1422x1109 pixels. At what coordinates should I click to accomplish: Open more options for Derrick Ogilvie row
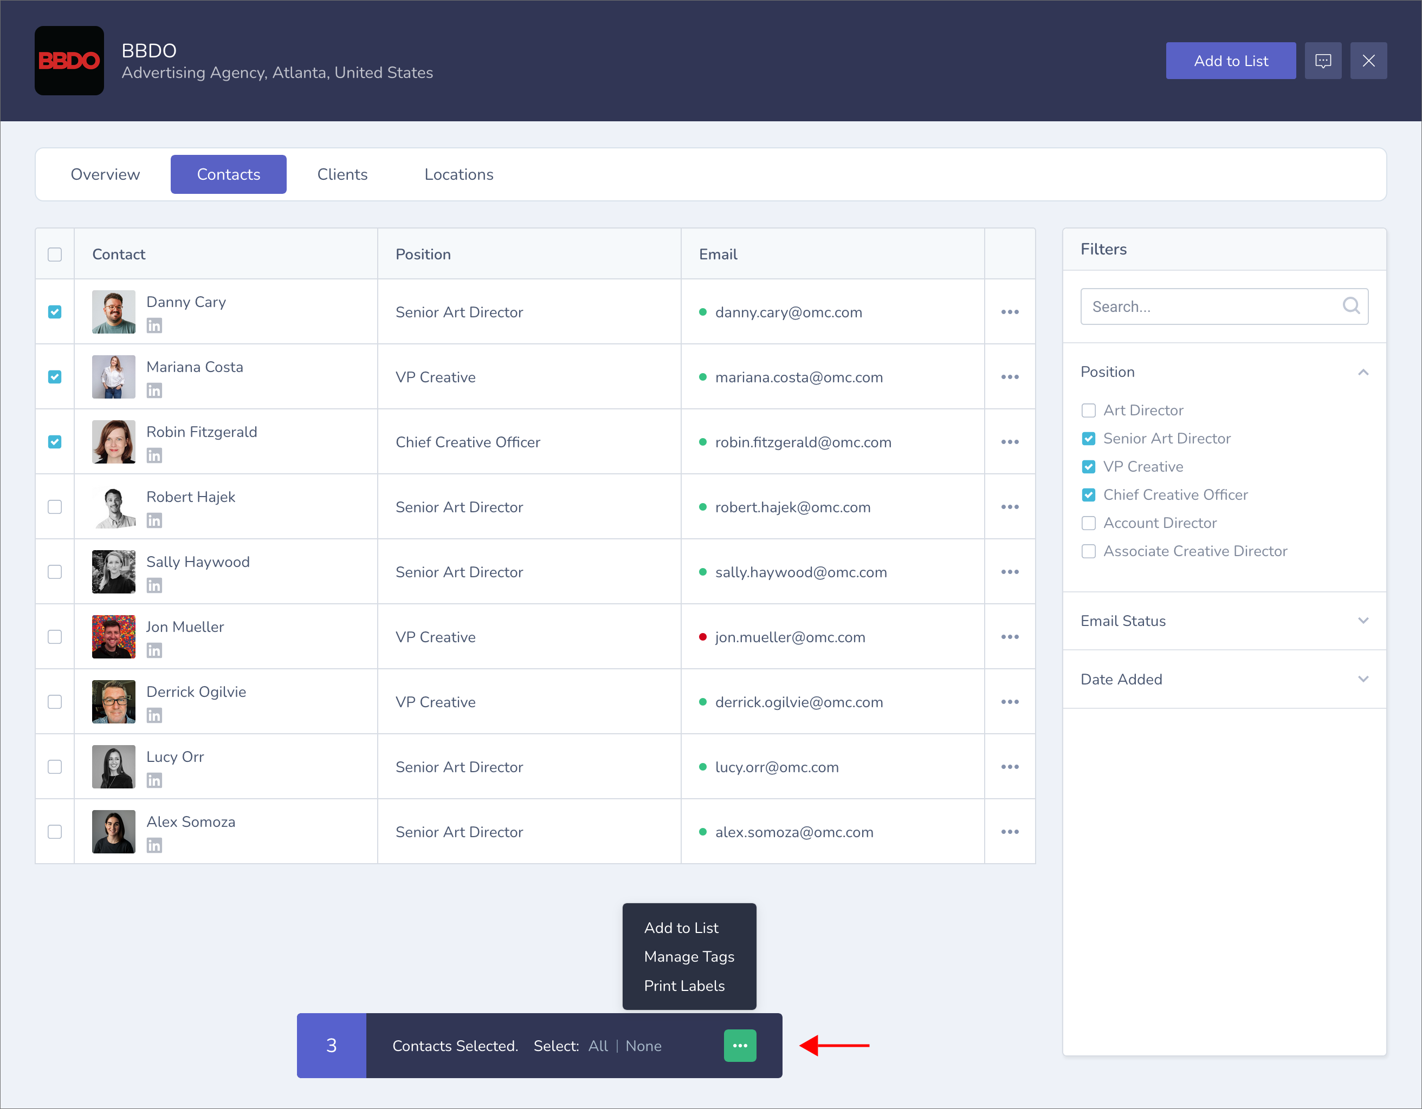[1010, 702]
